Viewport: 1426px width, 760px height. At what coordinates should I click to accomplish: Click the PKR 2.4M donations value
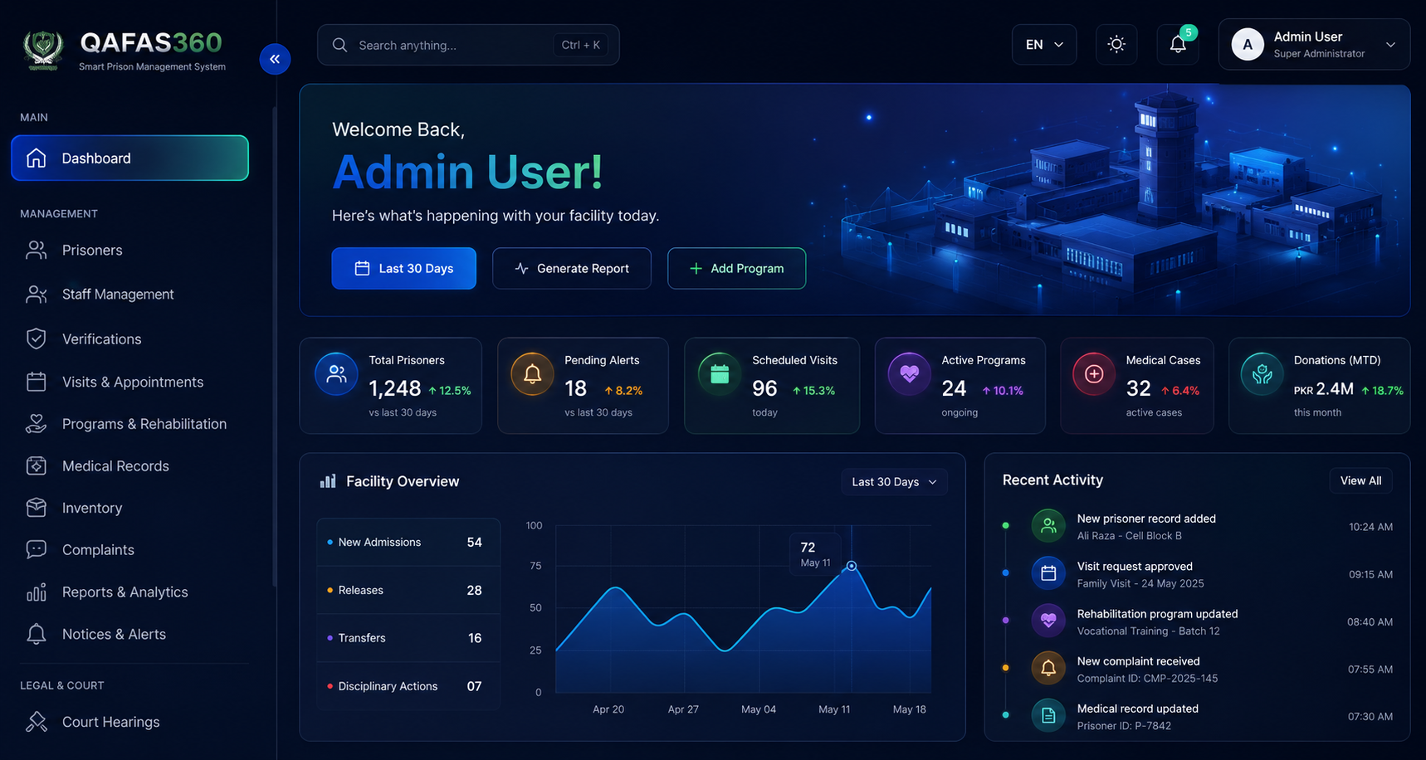[x=1324, y=389]
